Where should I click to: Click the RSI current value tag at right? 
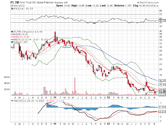point(162,21)
